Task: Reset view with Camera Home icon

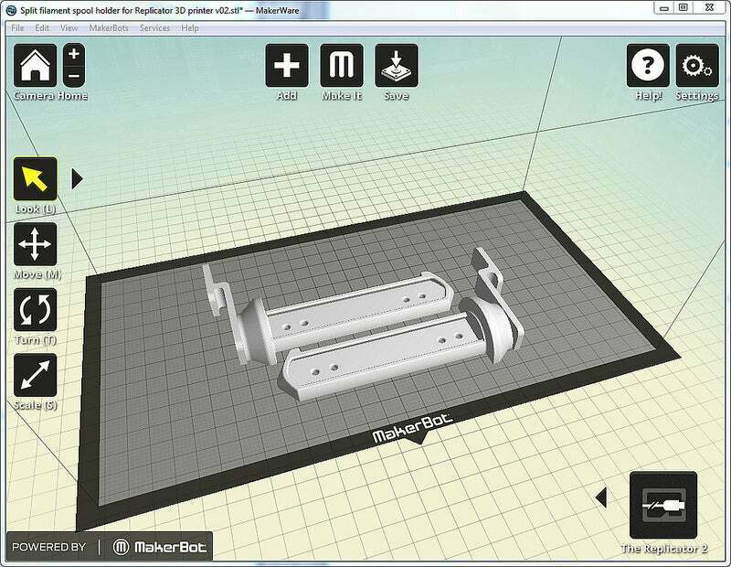Action: pyautogui.click(x=36, y=65)
